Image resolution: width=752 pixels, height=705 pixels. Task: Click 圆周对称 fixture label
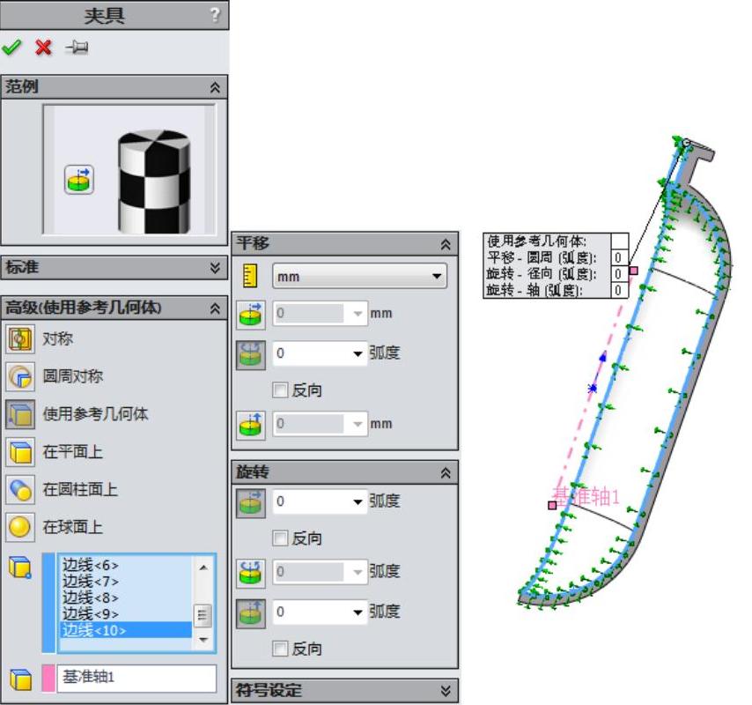point(72,376)
